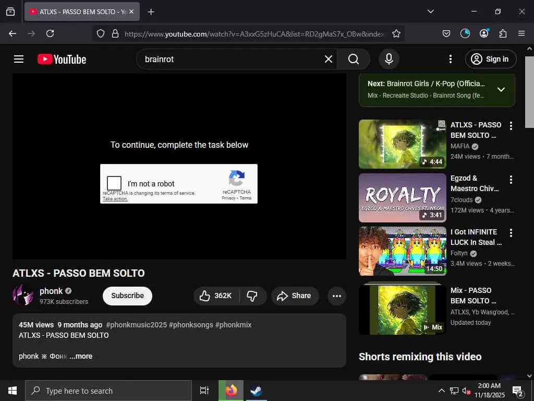Open options for I Got INFINITE LUCK
The width and height of the screenshot is (534, 401).
pyautogui.click(x=511, y=233)
